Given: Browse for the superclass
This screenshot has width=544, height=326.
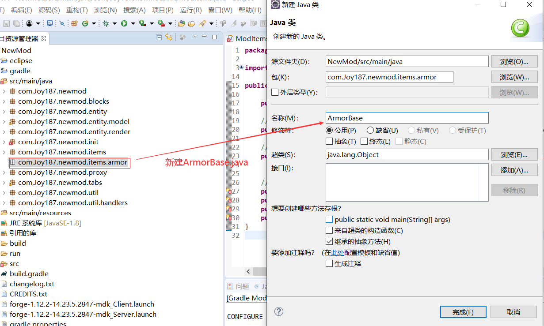Looking at the screenshot, I should point(514,155).
